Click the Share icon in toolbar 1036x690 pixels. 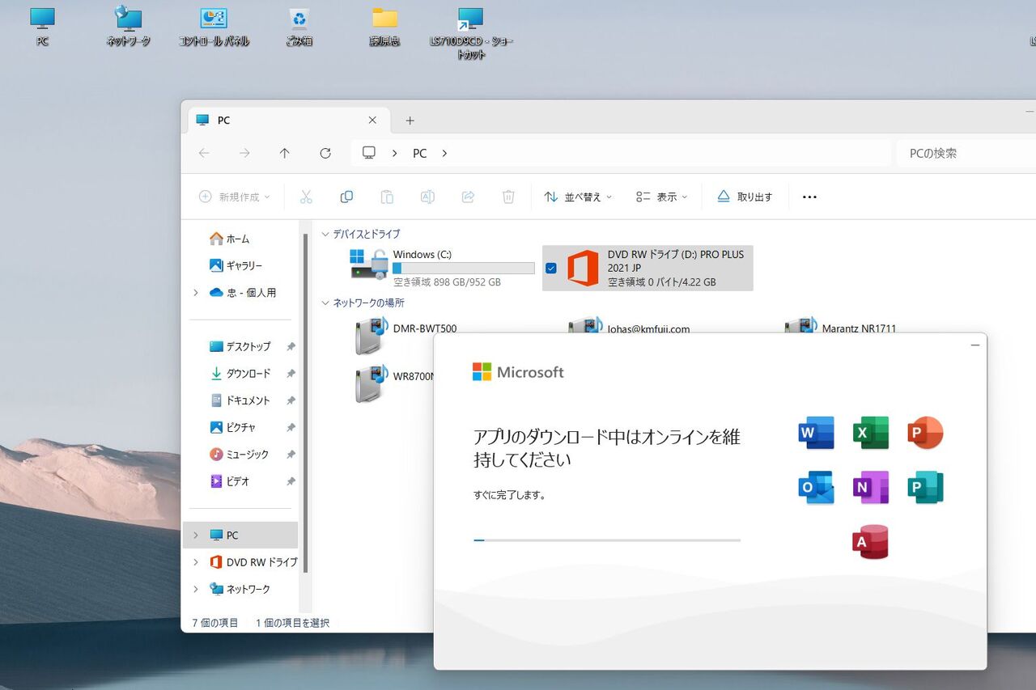click(x=468, y=197)
